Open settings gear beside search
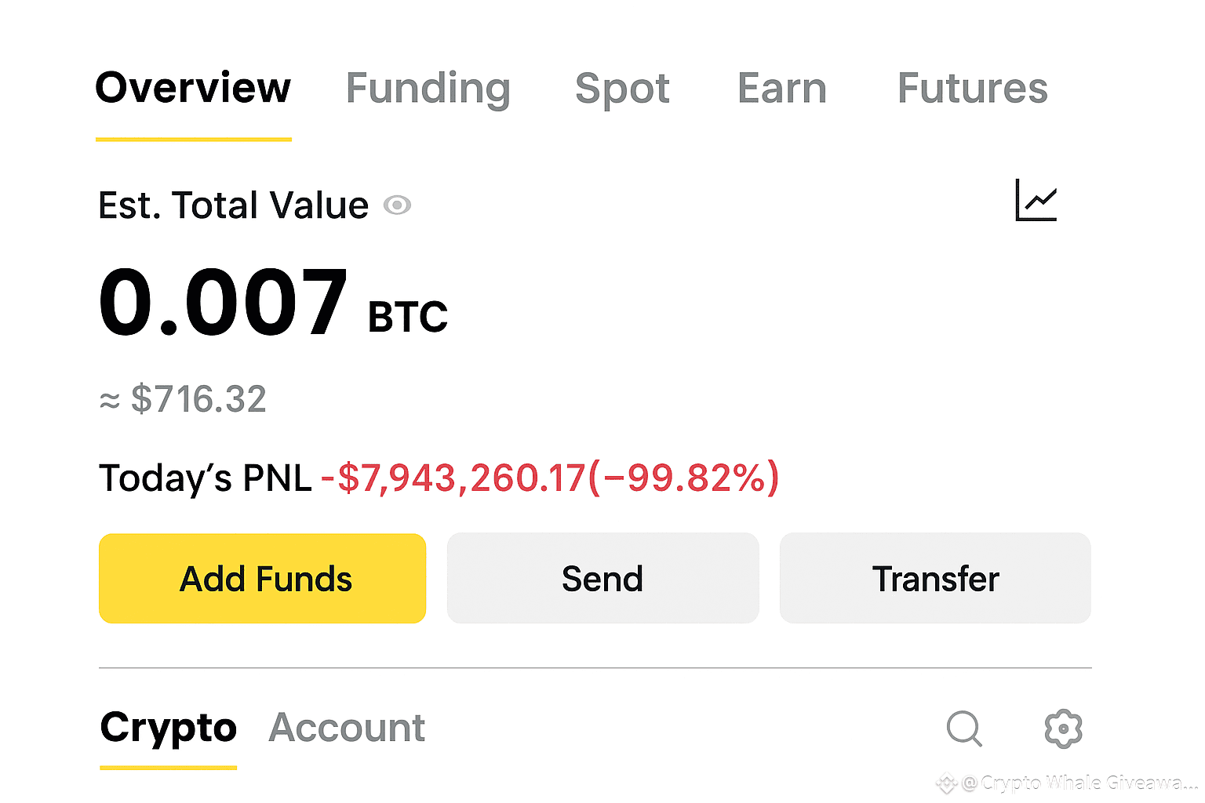Screen dimensions: 1205x803 pos(1063,729)
